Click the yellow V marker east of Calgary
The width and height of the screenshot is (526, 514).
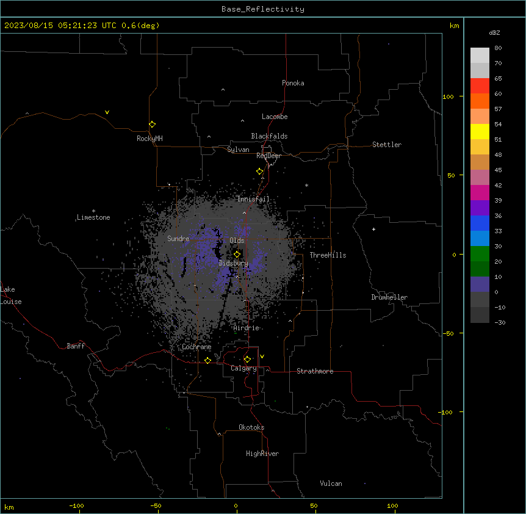[x=262, y=357]
